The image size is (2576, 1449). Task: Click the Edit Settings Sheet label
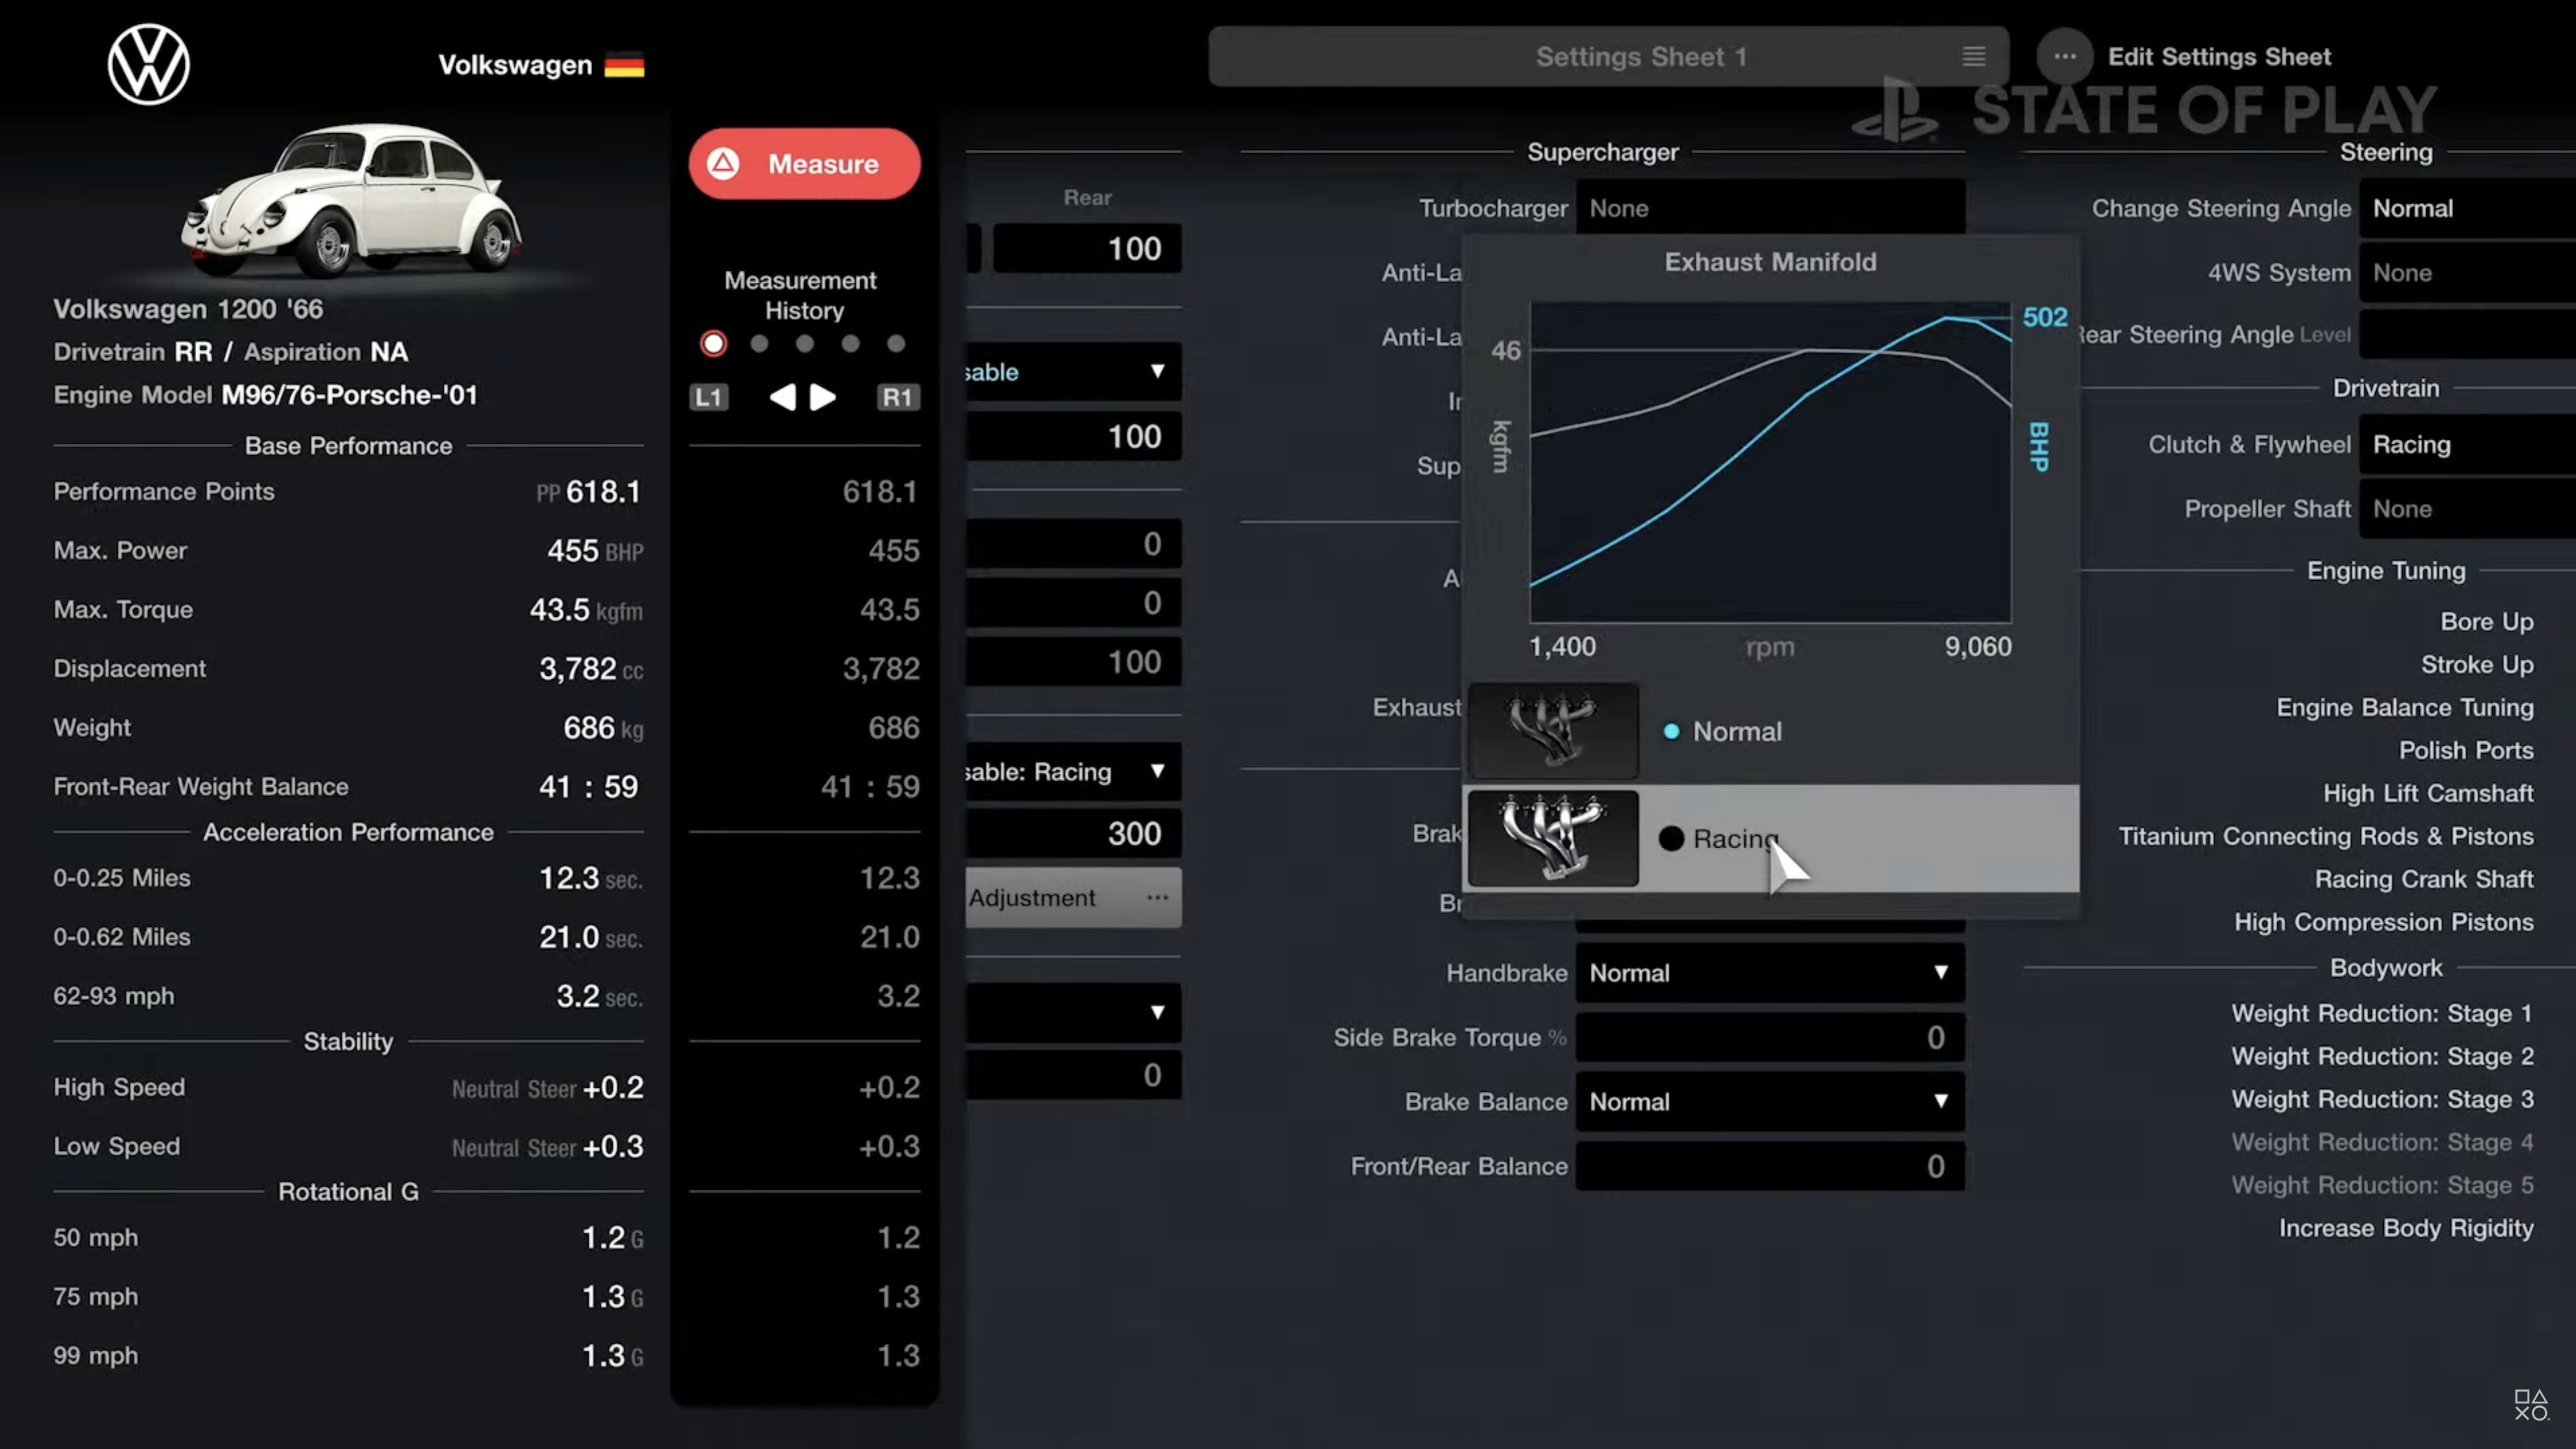2219,57
